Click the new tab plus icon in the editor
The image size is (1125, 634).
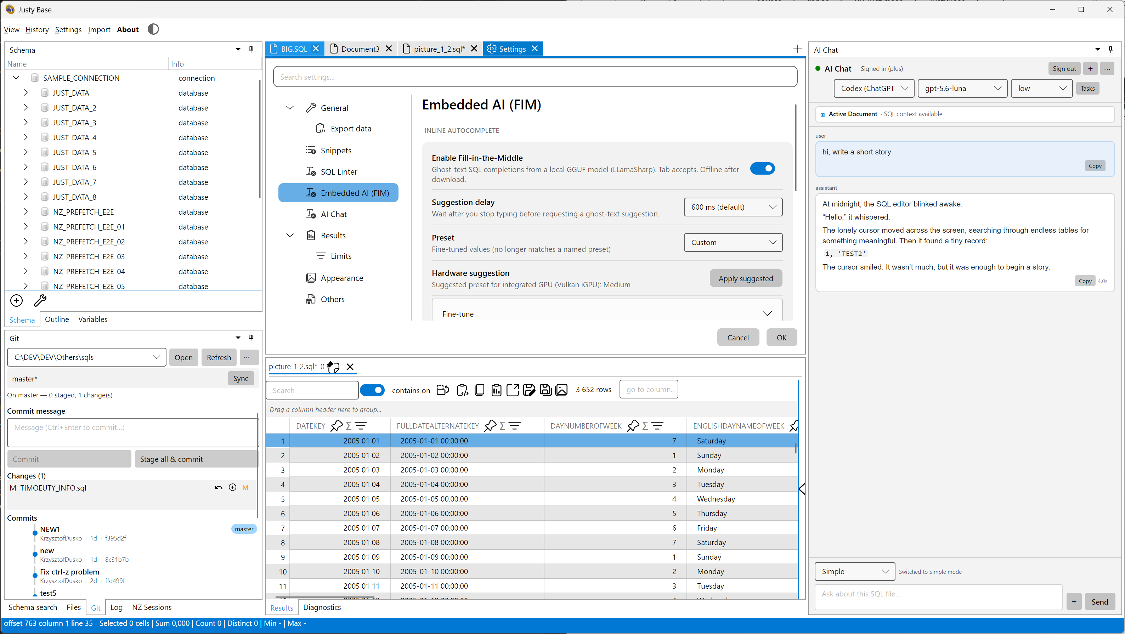(x=797, y=49)
